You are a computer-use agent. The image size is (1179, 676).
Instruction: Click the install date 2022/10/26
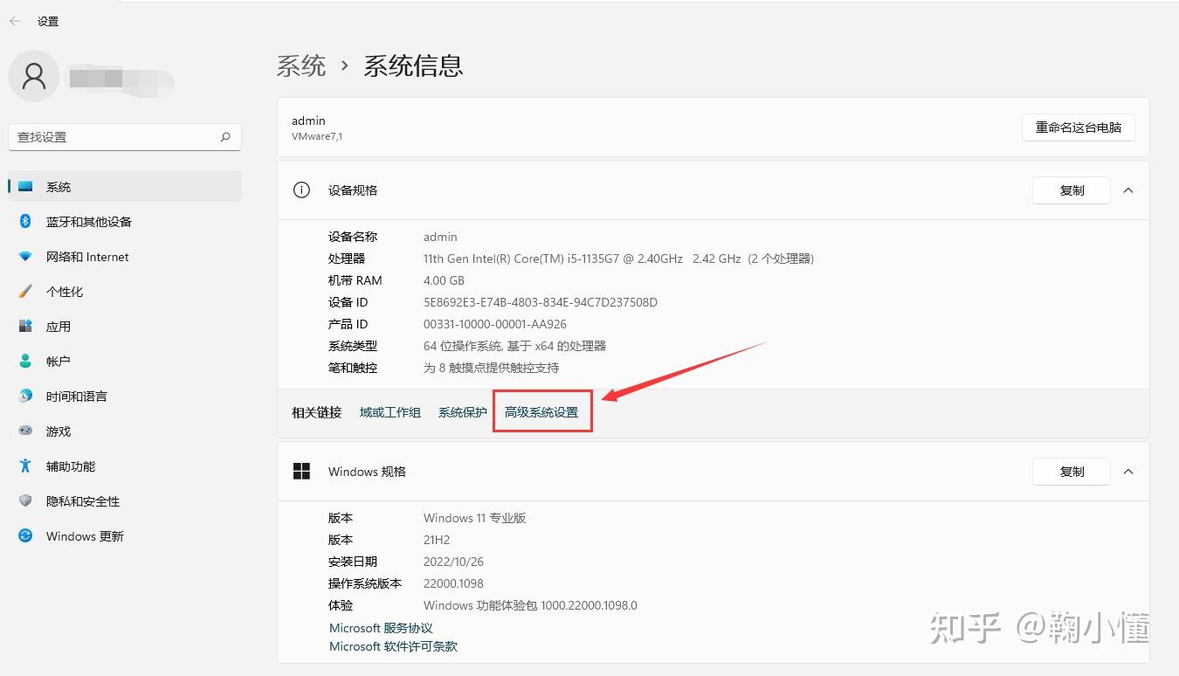pyautogui.click(x=453, y=562)
